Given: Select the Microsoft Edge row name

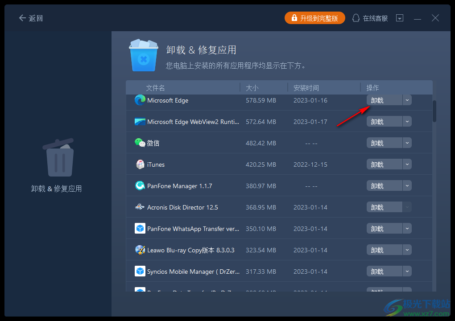Looking at the screenshot, I should pos(168,100).
